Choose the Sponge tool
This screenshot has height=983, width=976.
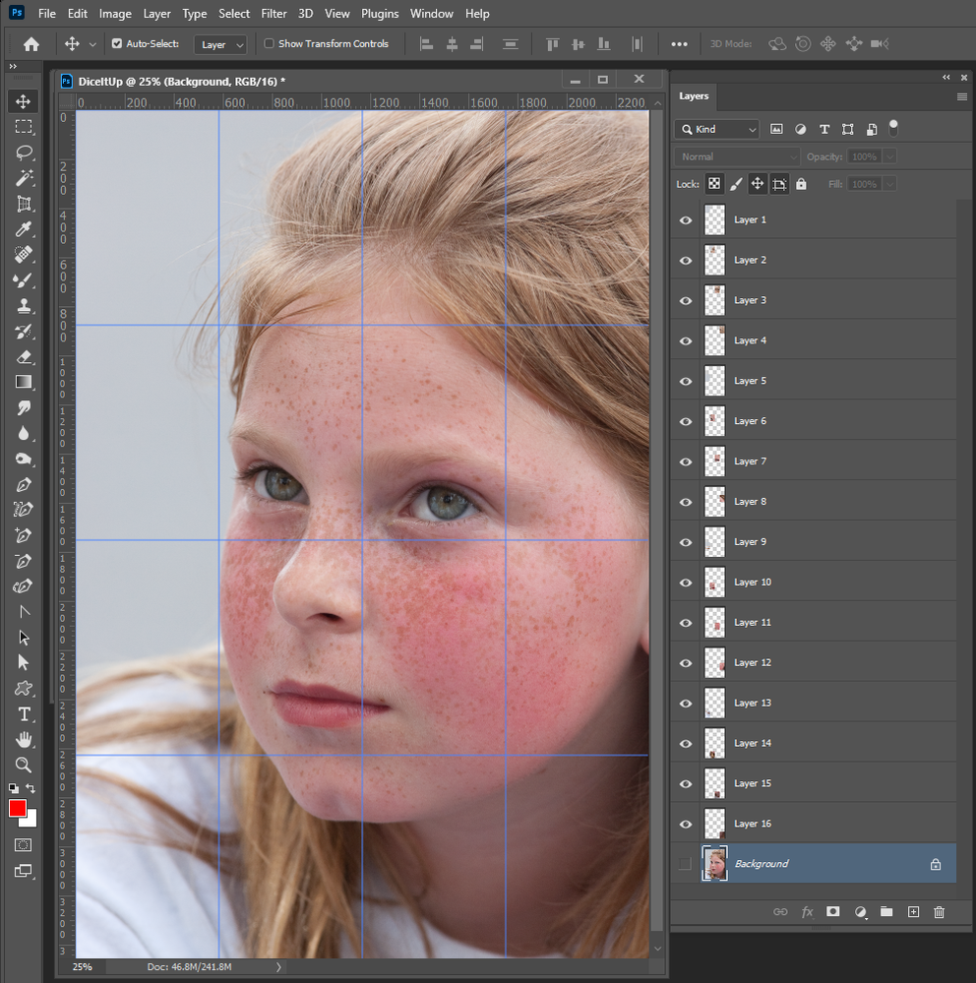tap(24, 459)
